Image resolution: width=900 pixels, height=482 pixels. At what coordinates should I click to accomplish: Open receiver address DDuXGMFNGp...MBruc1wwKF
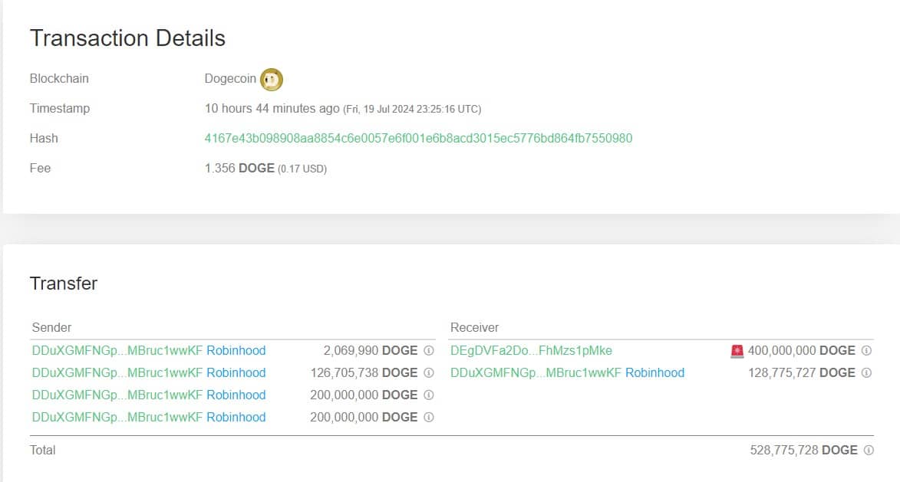[536, 373]
